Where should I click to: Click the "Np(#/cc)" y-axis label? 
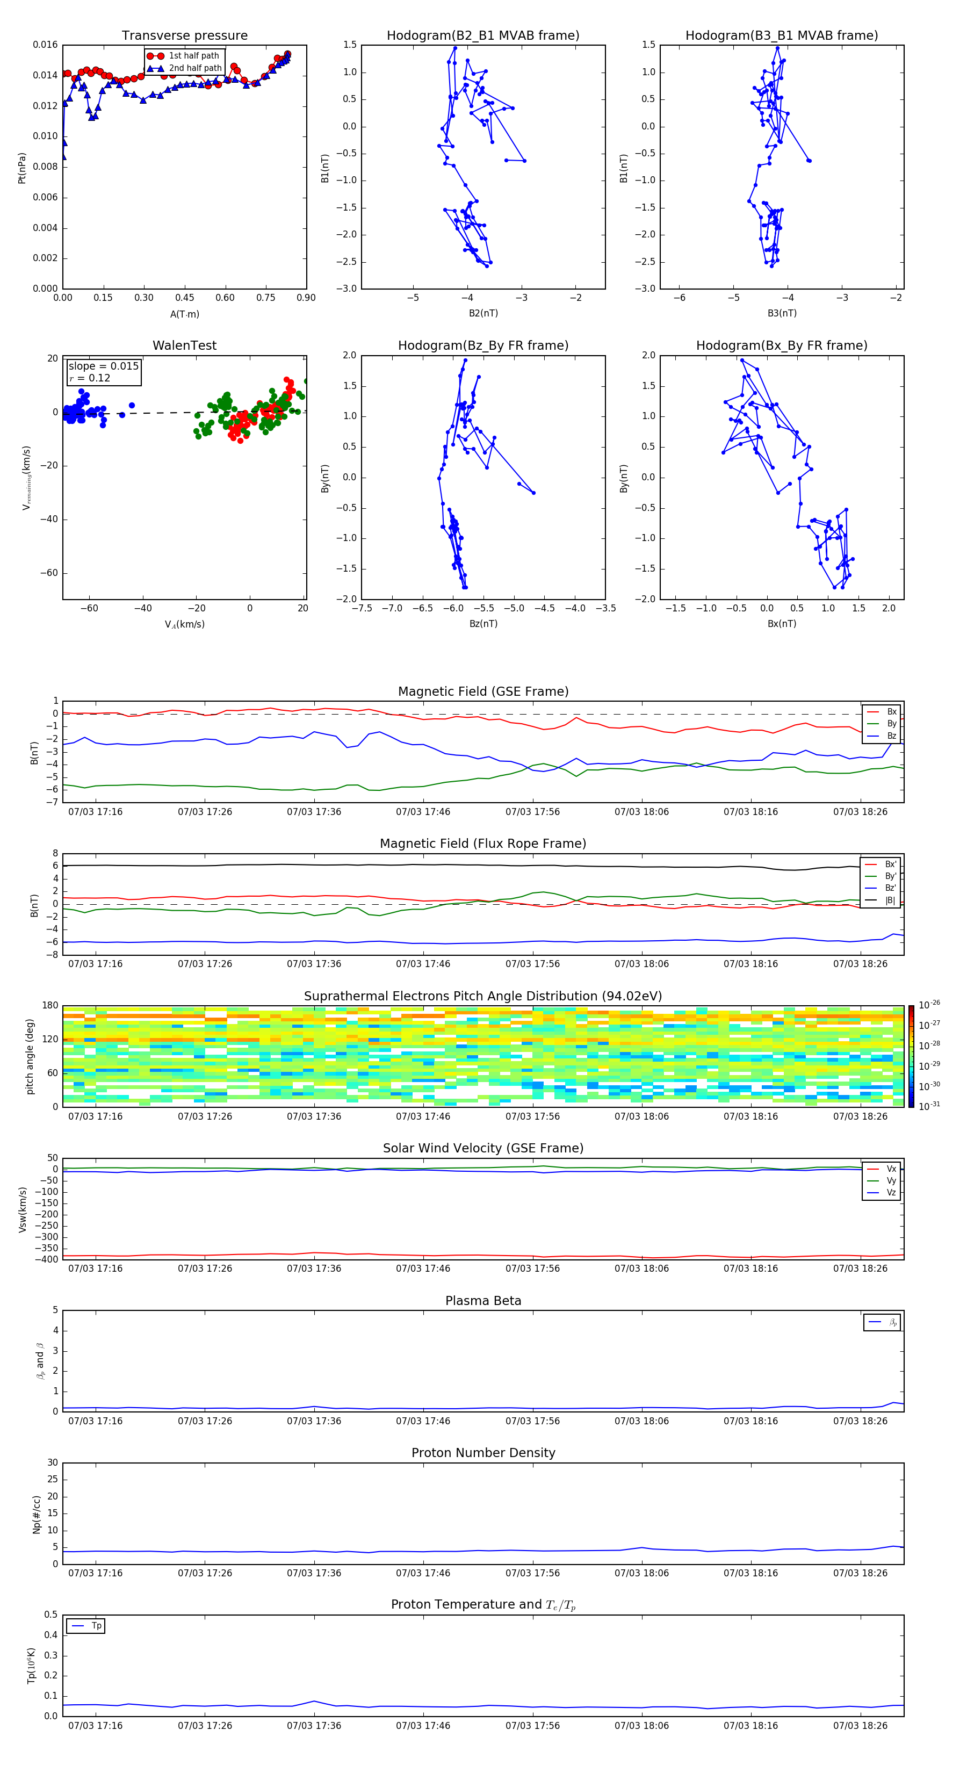[x=37, y=1514]
